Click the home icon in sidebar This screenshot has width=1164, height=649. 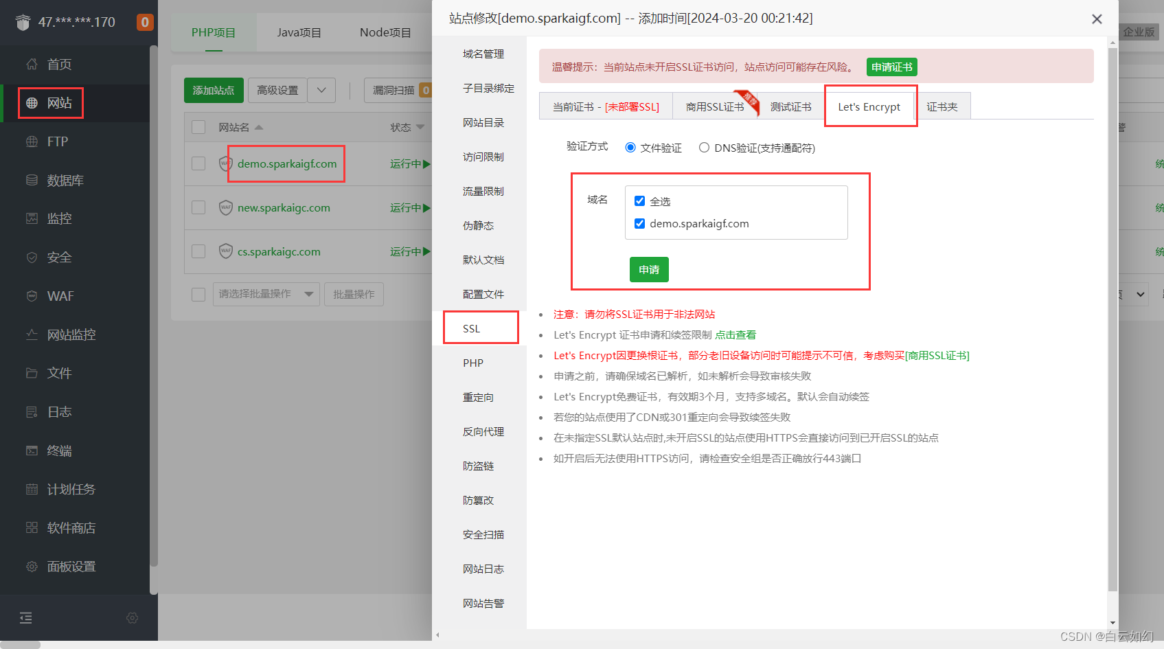point(32,65)
